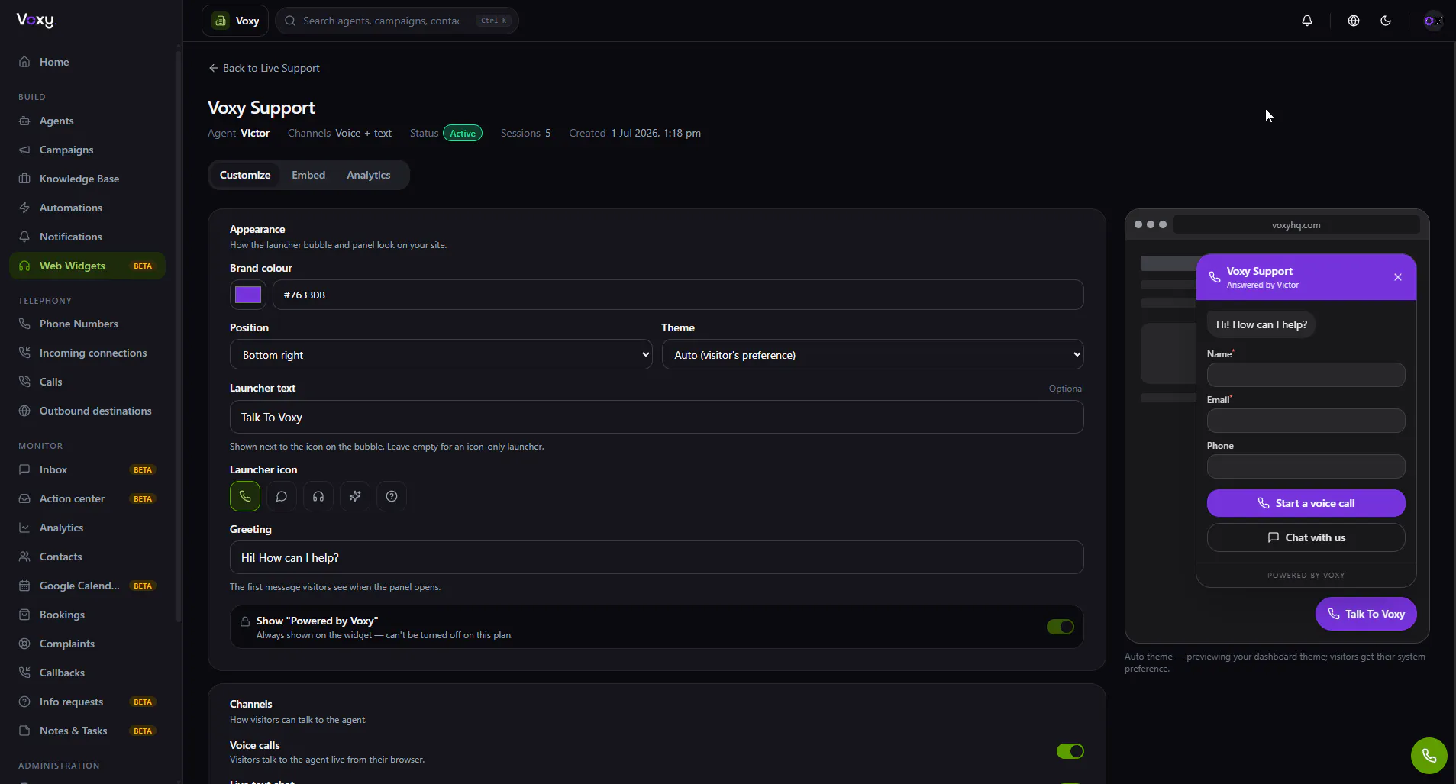This screenshot has height=784, width=1456.
Task: Switch to the Analytics tab
Action: click(369, 175)
